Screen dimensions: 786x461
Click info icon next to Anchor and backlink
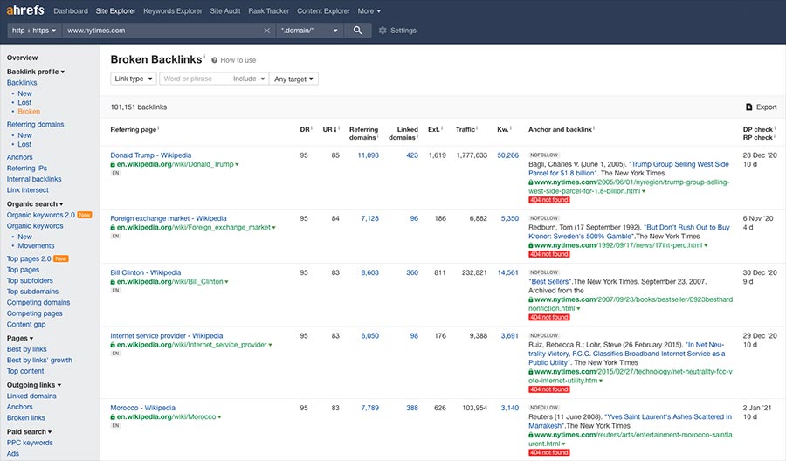click(x=594, y=128)
